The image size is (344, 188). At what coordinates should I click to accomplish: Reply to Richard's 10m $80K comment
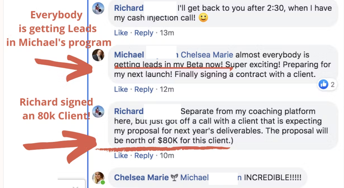[144, 155]
